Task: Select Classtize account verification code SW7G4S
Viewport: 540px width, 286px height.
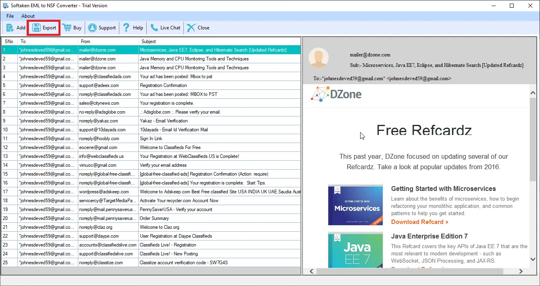Action: (x=151, y=263)
